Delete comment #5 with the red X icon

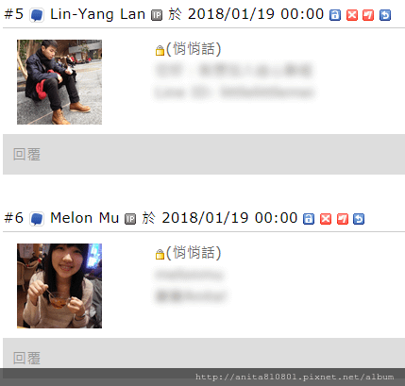(352, 15)
